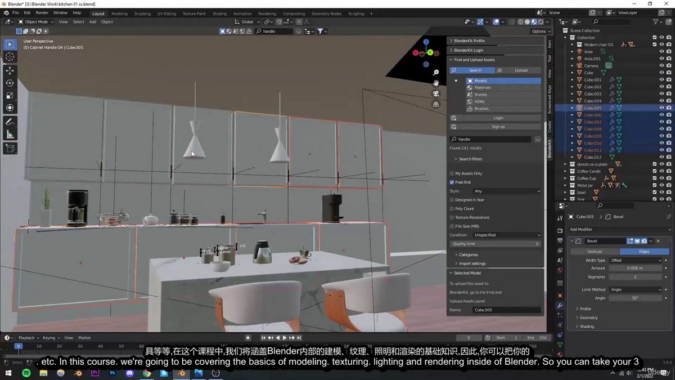Open the Render menu in top bar
Screen dimensions: 675x380
[x=42, y=12]
